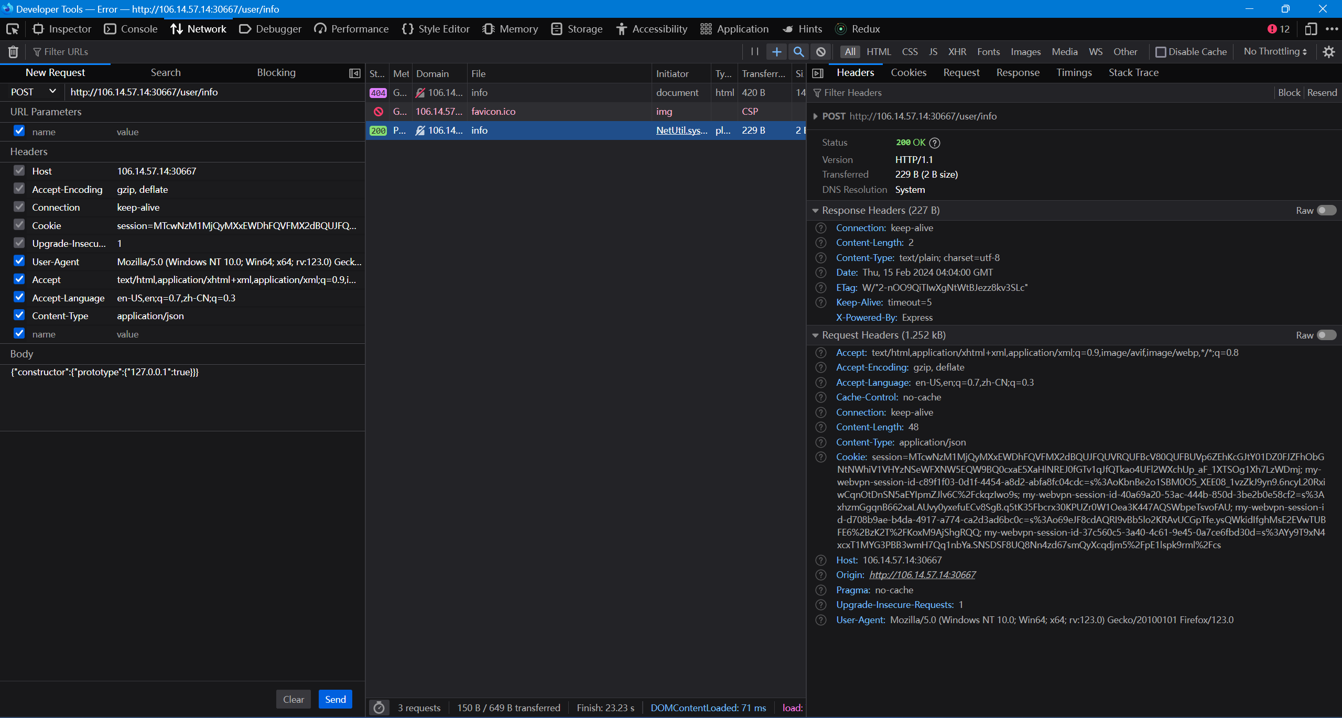1342x718 pixels.
Task: Toggle the Disable Cache checkbox
Action: [x=1161, y=51]
